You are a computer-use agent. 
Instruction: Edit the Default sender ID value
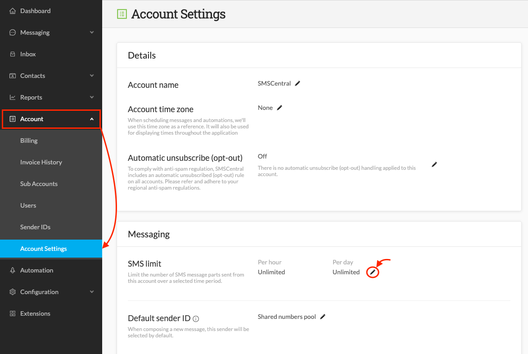(x=322, y=317)
